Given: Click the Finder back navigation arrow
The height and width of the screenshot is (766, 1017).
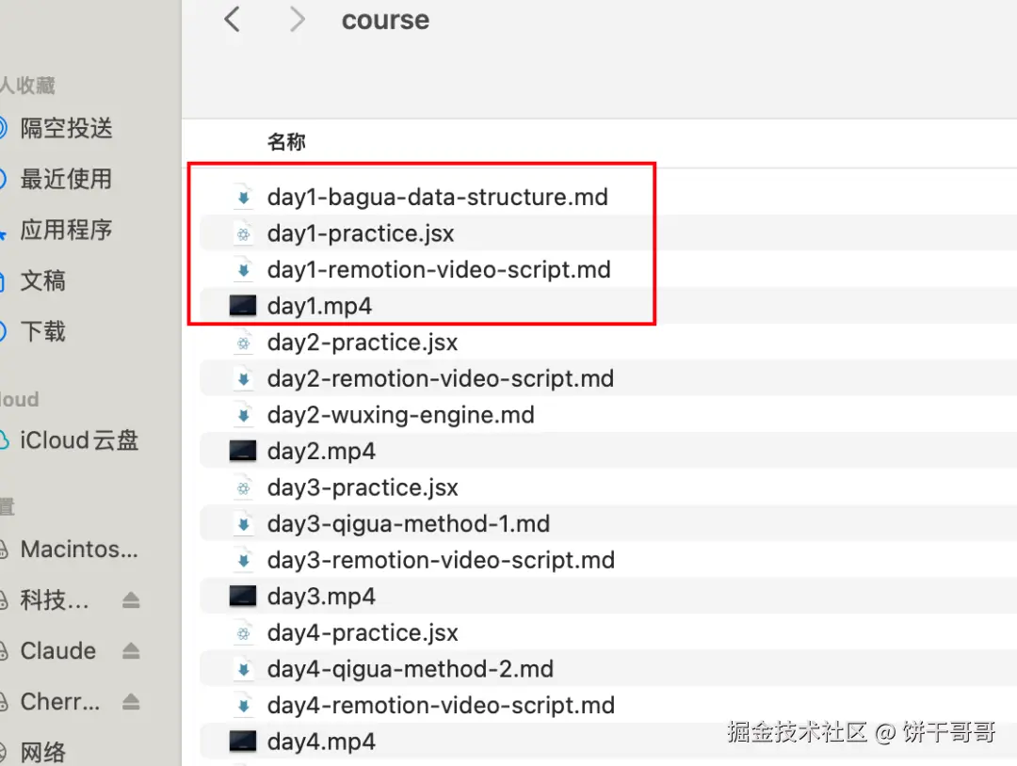Looking at the screenshot, I should pos(233,20).
